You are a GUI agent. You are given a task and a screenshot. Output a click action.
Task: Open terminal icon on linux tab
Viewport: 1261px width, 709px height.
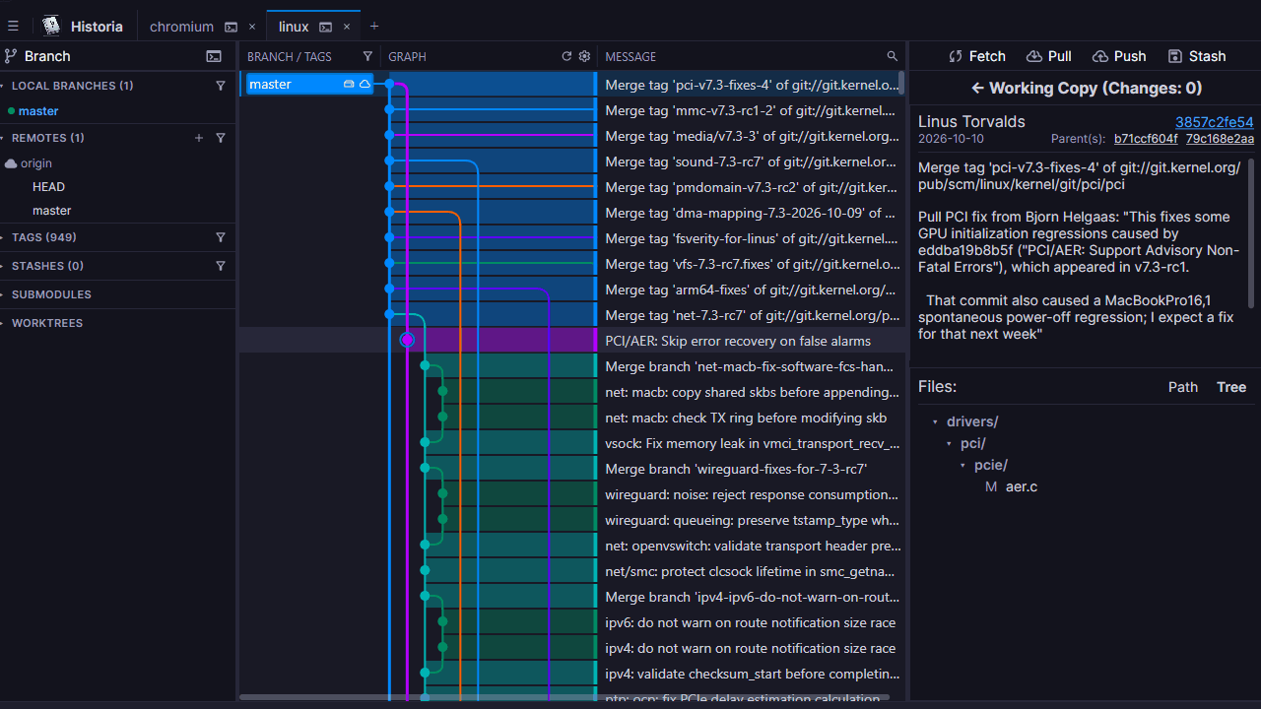coord(325,27)
